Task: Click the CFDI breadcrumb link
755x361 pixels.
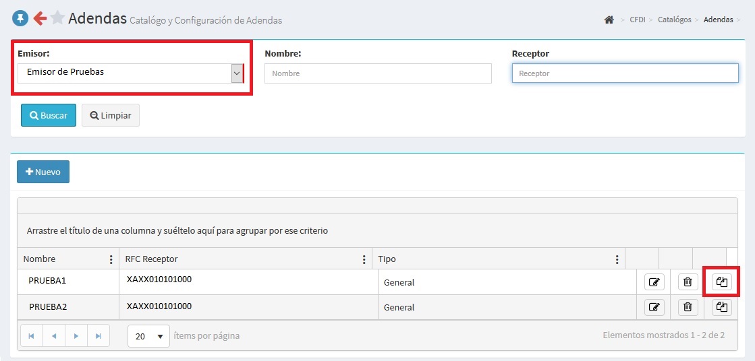Action: (x=638, y=20)
